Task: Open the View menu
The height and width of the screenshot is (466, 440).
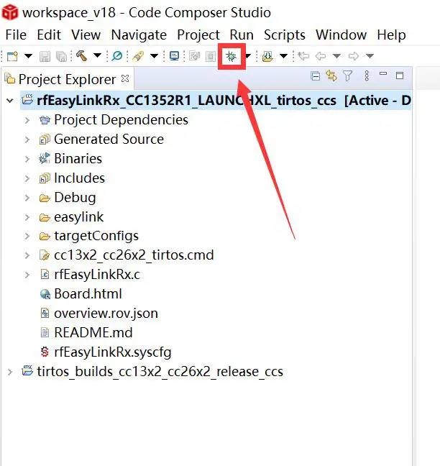Action: pyautogui.click(x=86, y=35)
